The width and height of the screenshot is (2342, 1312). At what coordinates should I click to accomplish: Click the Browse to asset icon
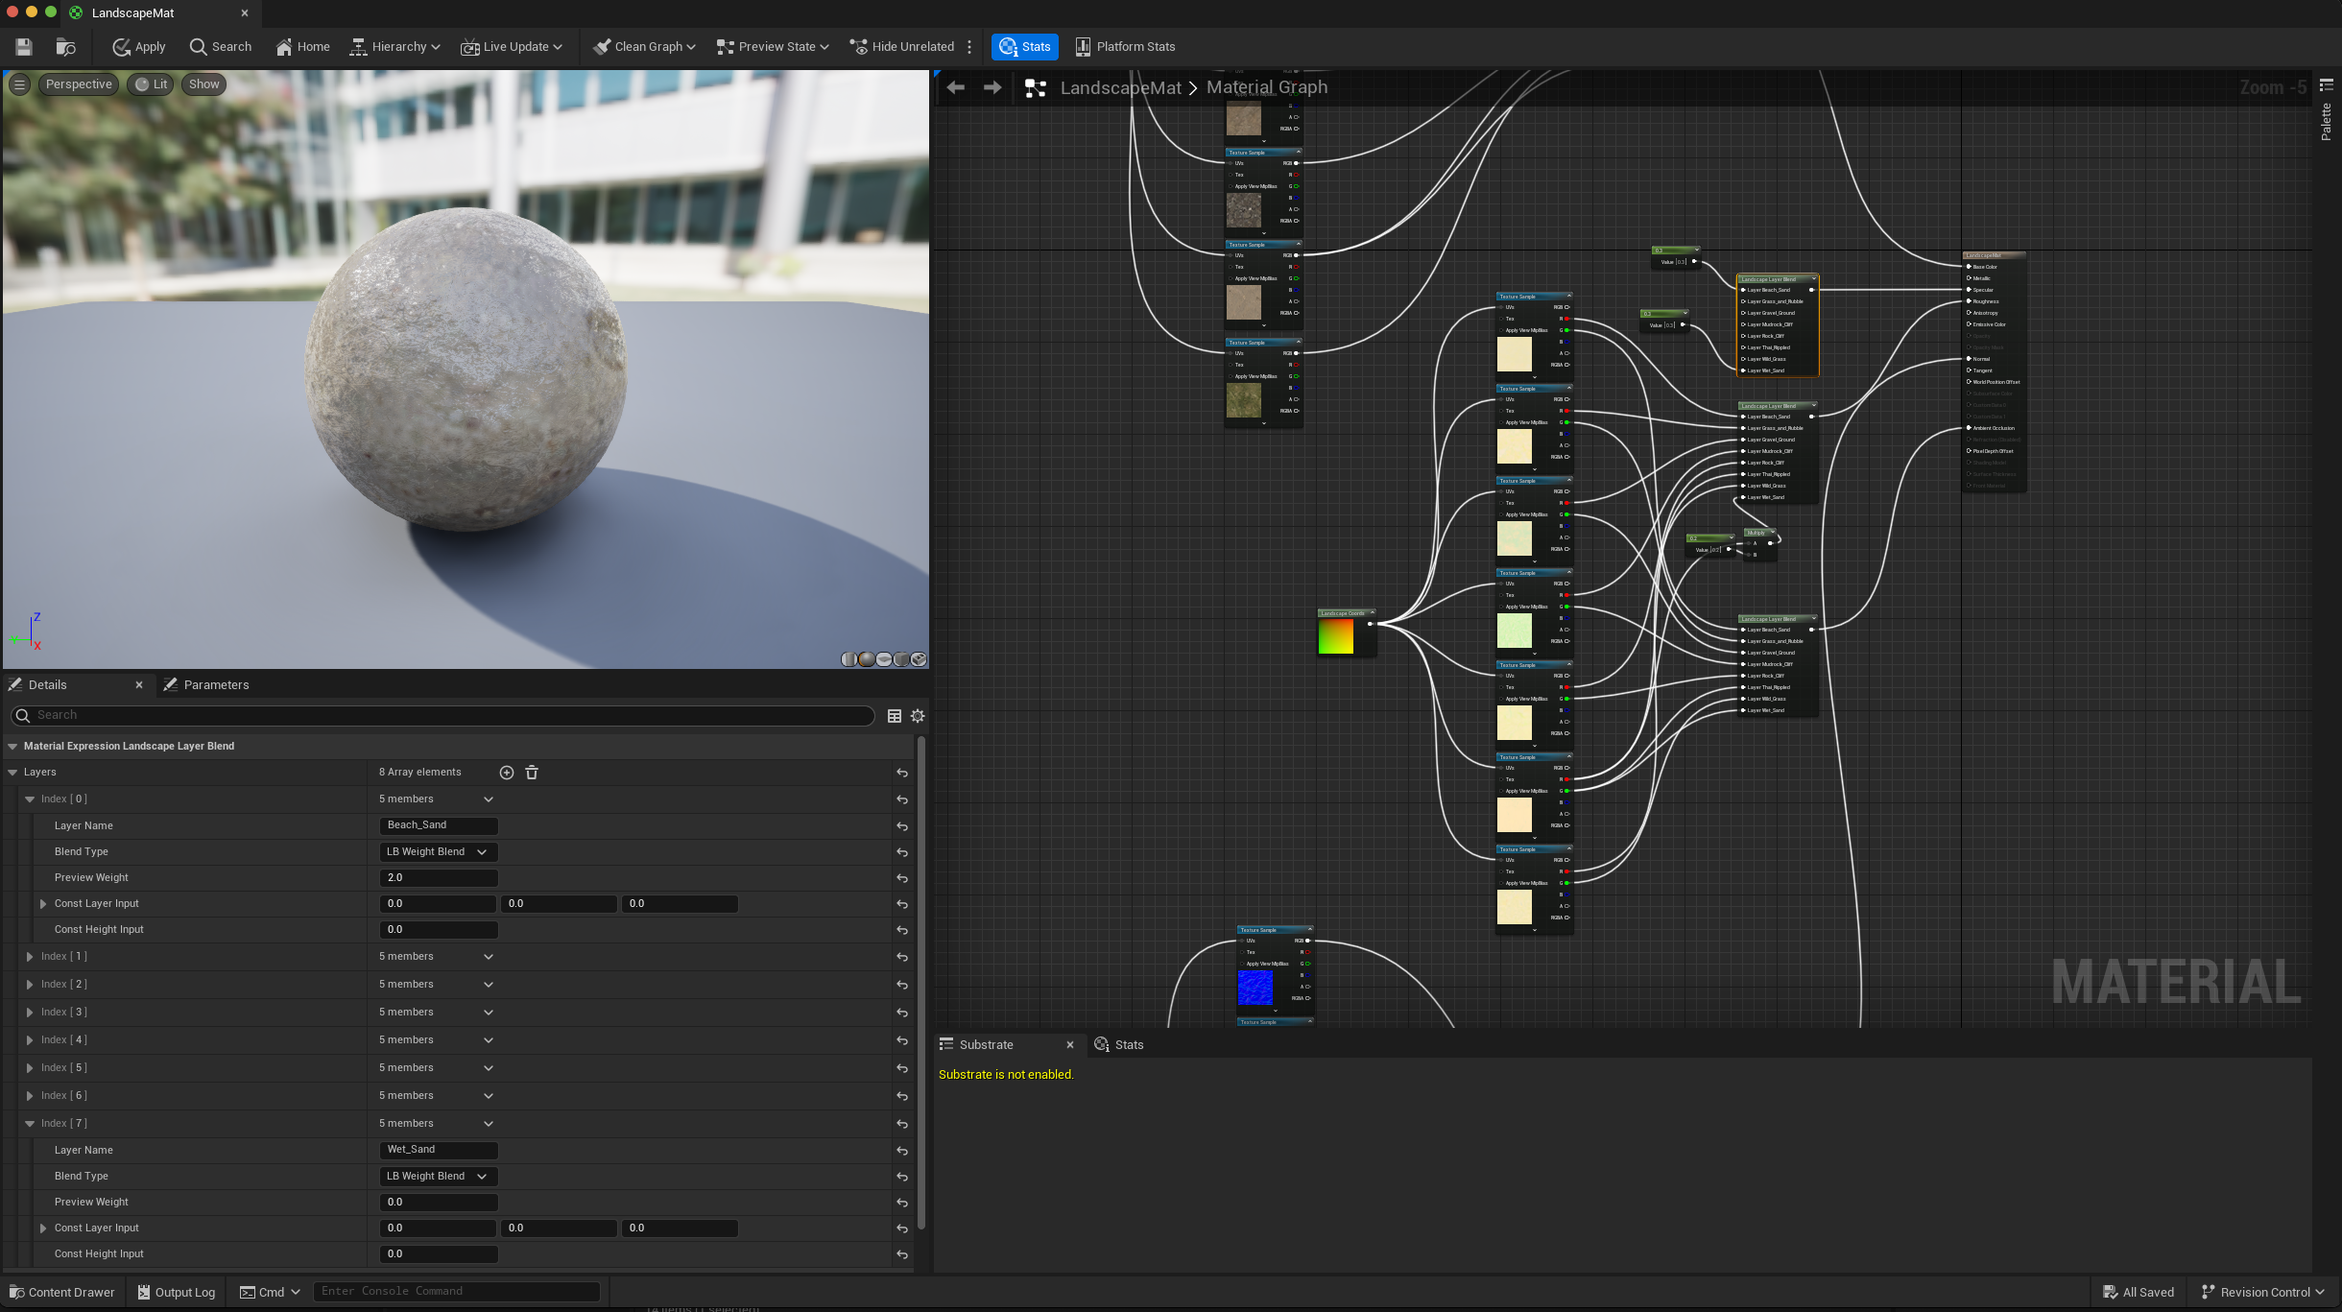tap(65, 46)
